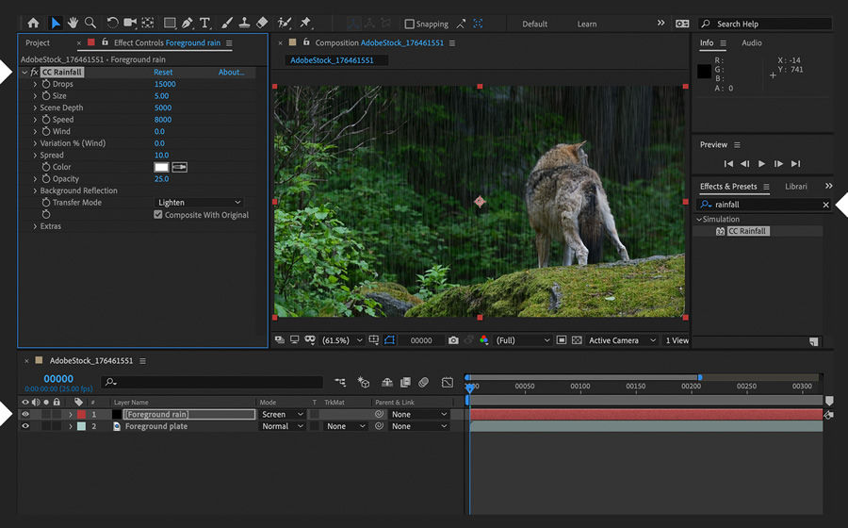Hide the Foreground plate layer
The height and width of the screenshot is (528, 848).
click(x=25, y=426)
